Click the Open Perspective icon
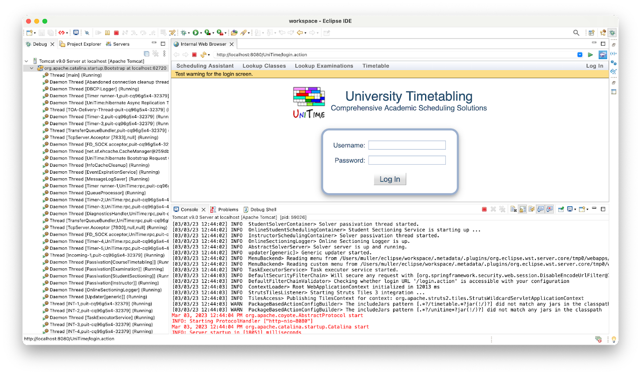The height and width of the screenshot is (375, 641). (591, 33)
